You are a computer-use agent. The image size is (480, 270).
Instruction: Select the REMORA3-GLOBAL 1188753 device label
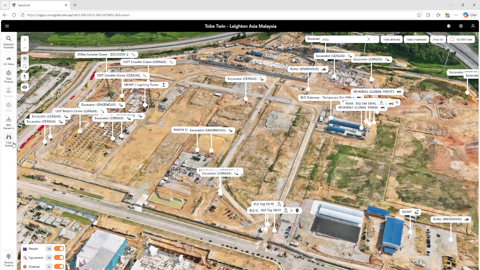(x=377, y=91)
